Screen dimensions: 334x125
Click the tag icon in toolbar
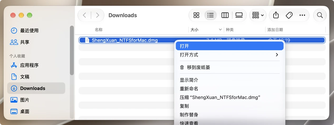289,15
